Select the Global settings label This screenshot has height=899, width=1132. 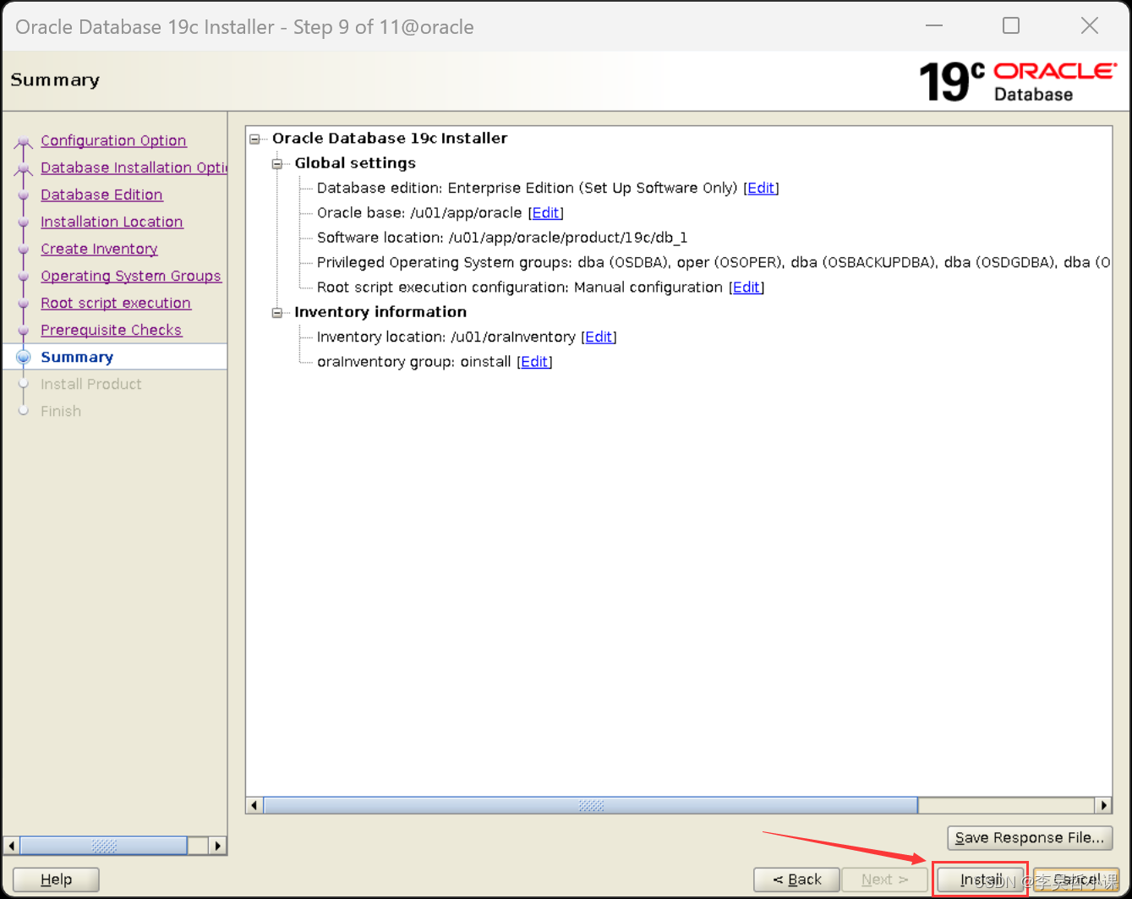click(355, 163)
